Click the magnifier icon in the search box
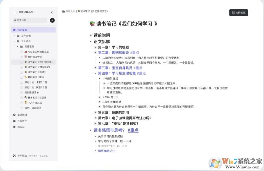The height and width of the screenshot is (171, 264). (15, 20)
